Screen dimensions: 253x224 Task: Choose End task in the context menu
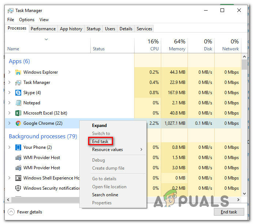(x=100, y=142)
